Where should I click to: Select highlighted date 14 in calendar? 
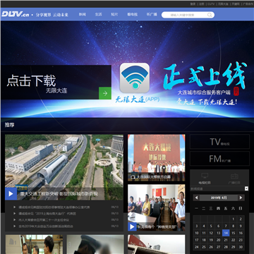pos(226,233)
